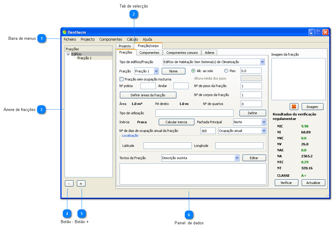Click the minus button below the tree
The height and width of the screenshot is (230, 334).
coord(69,184)
